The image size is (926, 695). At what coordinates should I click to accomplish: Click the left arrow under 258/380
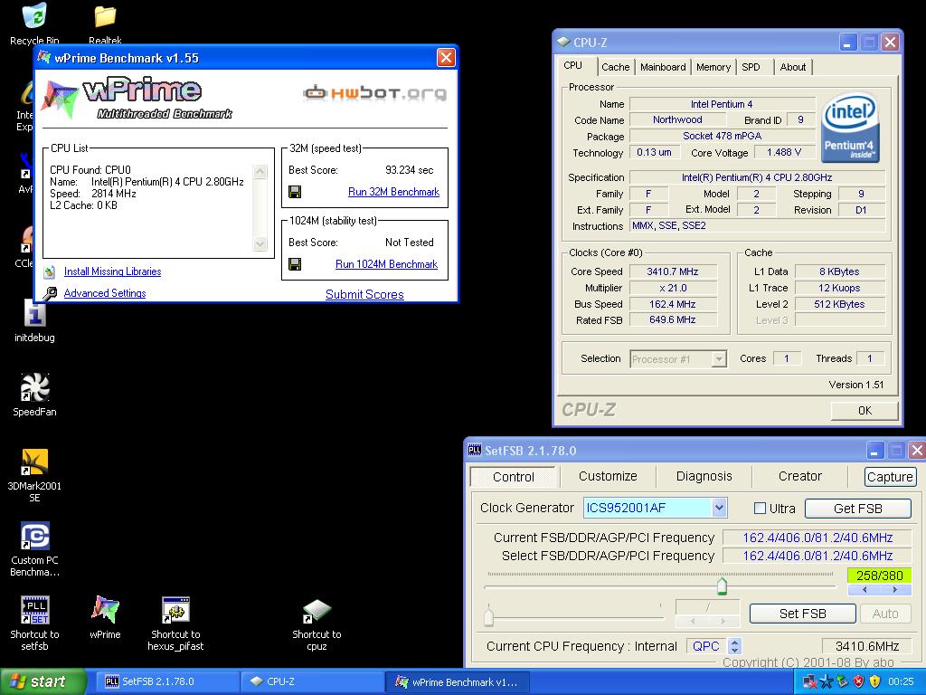[865, 590]
